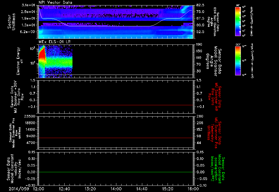This screenshot has height=192, width=279.
Task: Click the NF color scale bar
Action: pos(238,21)
